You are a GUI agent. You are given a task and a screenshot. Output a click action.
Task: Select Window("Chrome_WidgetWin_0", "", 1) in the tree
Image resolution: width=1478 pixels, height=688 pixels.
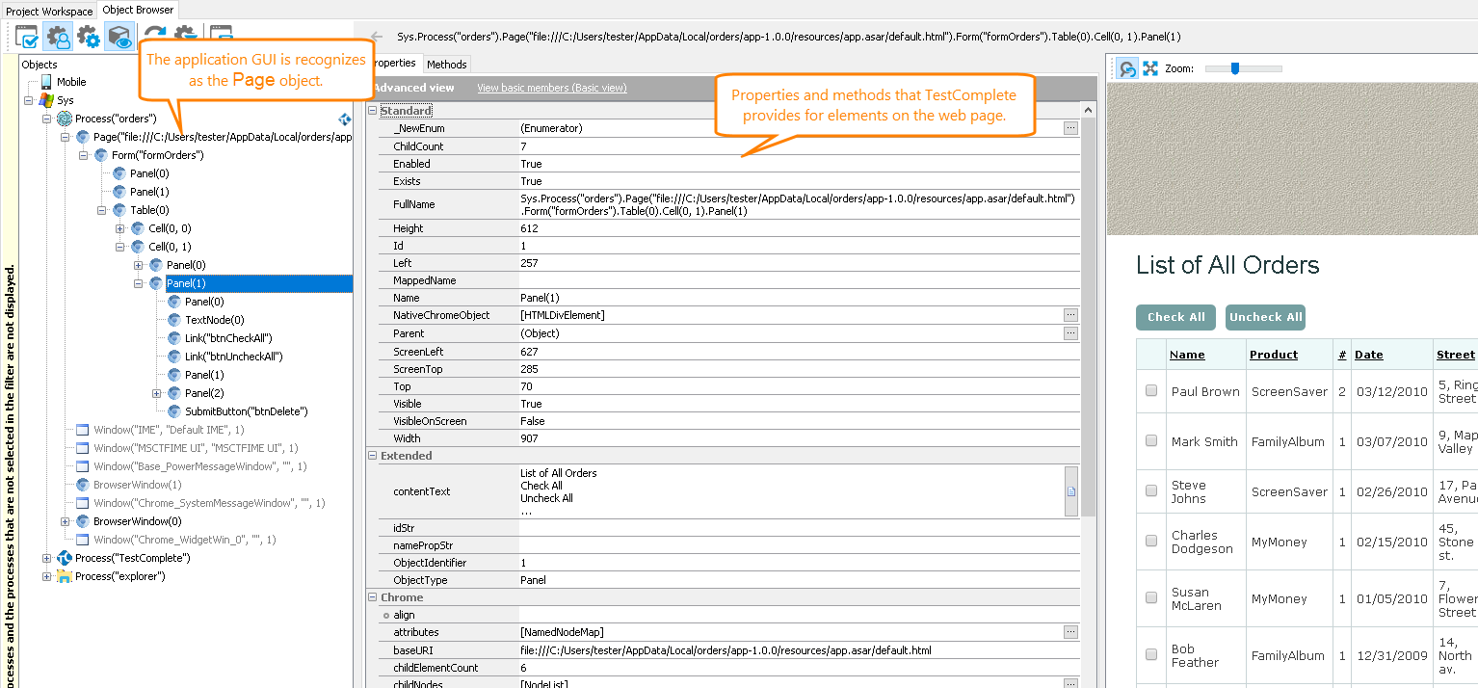point(185,540)
